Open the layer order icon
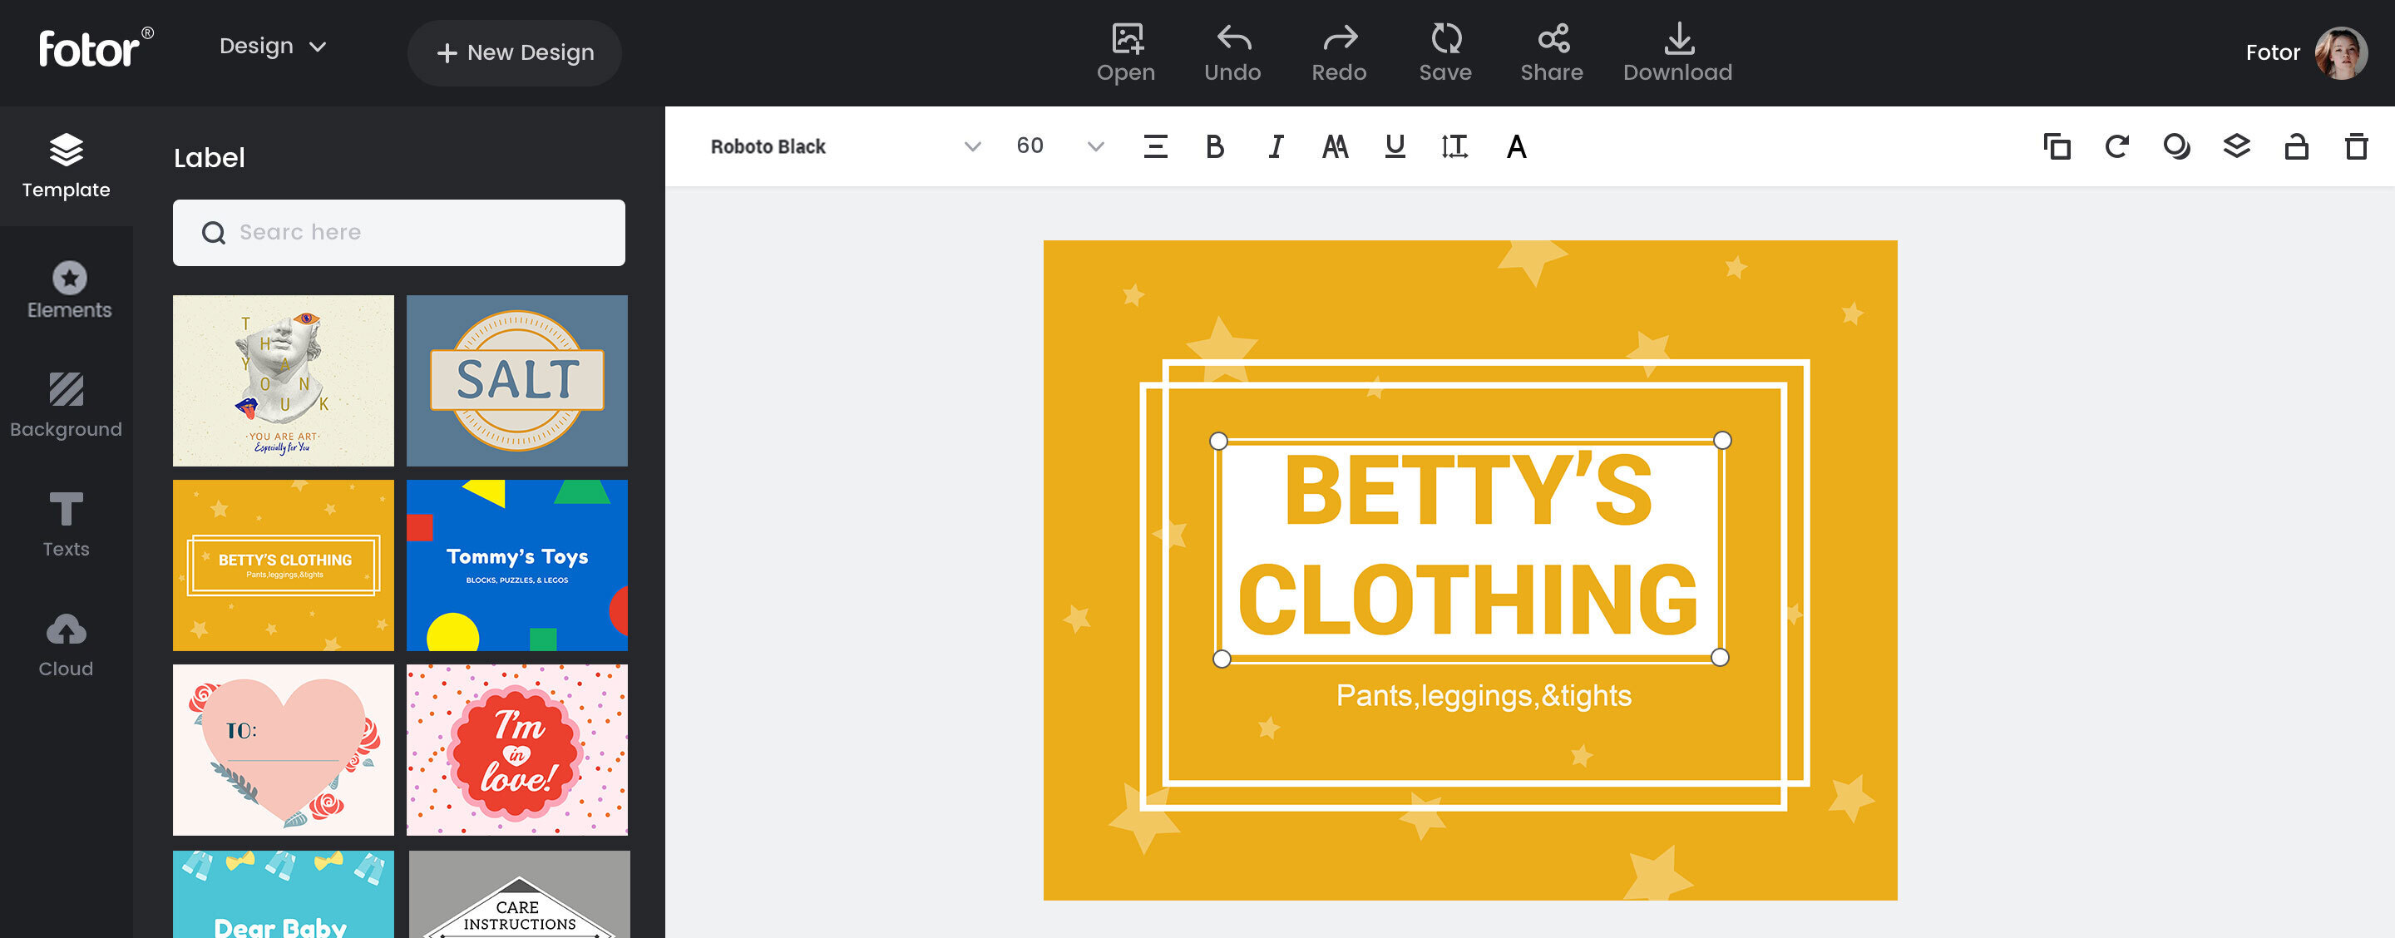The image size is (2395, 938). coord(2236,147)
